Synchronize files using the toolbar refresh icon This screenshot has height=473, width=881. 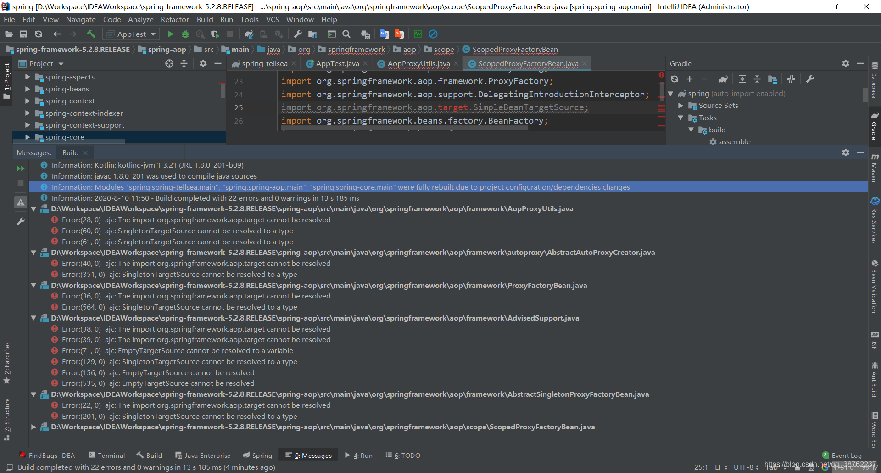coord(39,34)
